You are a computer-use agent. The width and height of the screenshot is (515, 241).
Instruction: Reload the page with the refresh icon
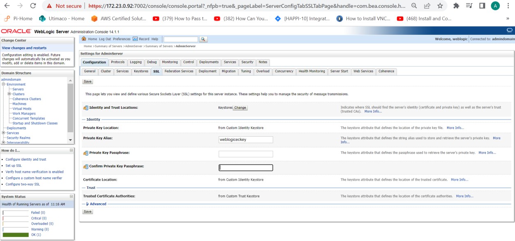(33, 6)
